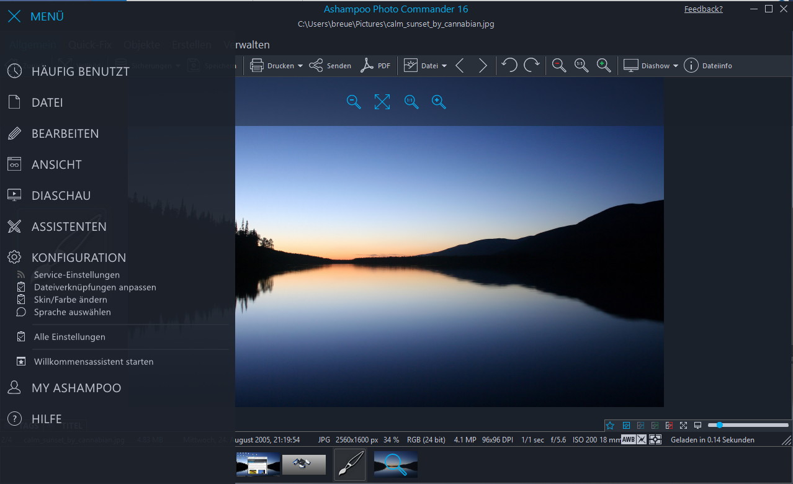Screen dimensions: 793x484
Task: Toggle the blue image label icon
Action: point(626,426)
